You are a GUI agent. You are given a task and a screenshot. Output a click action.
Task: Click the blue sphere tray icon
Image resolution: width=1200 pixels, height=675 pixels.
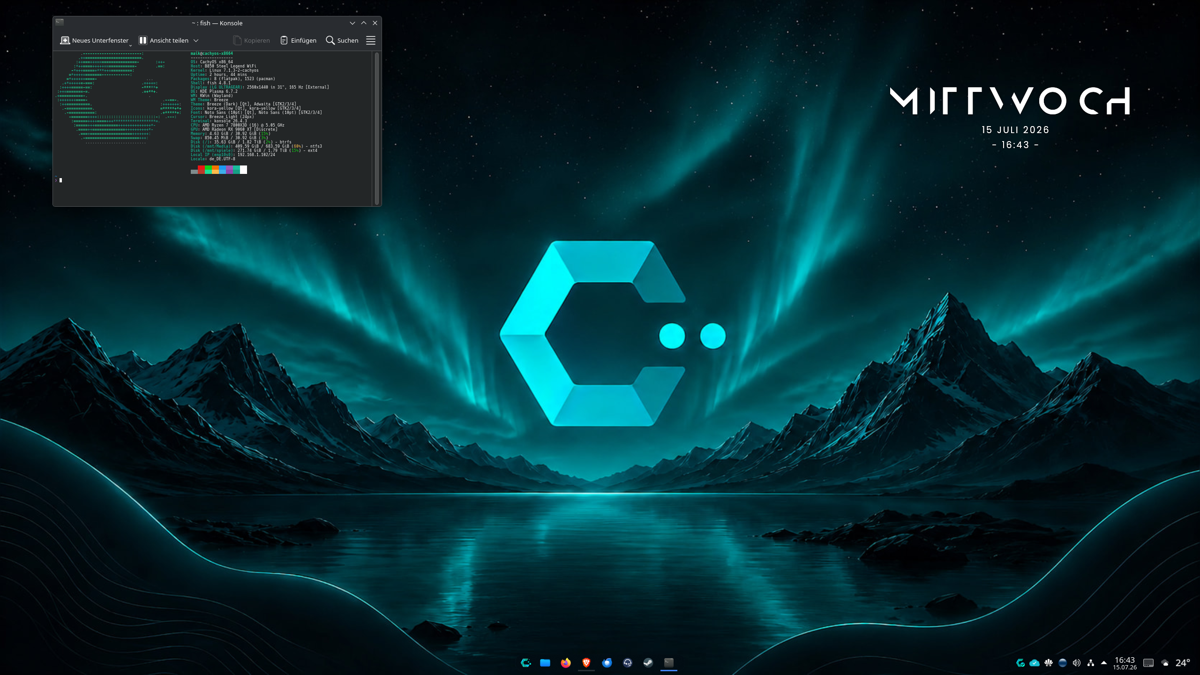(x=1063, y=663)
